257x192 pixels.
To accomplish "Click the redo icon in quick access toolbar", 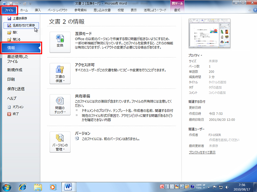I will tap(25, 4).
